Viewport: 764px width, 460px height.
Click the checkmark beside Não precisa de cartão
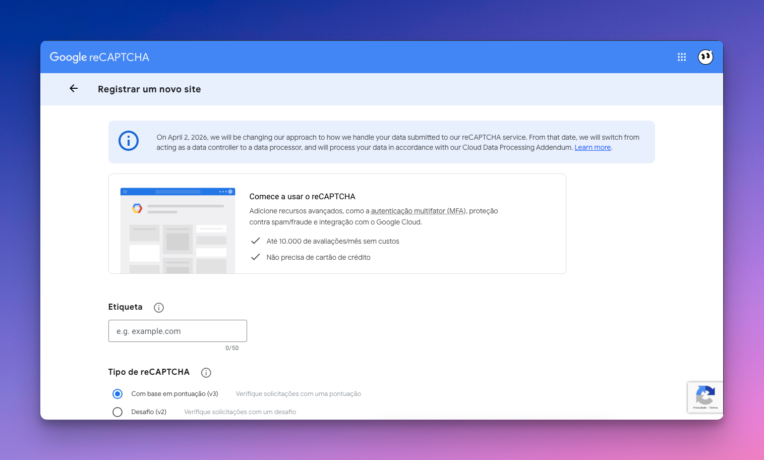pyautogui.click(x=256, y=257)
